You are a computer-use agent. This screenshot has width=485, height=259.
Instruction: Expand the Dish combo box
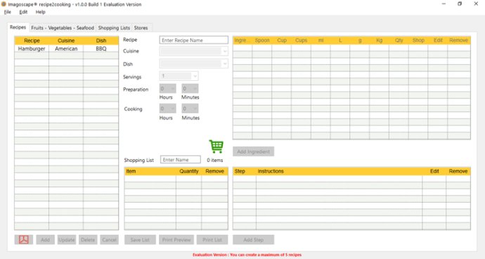(193, 64)
